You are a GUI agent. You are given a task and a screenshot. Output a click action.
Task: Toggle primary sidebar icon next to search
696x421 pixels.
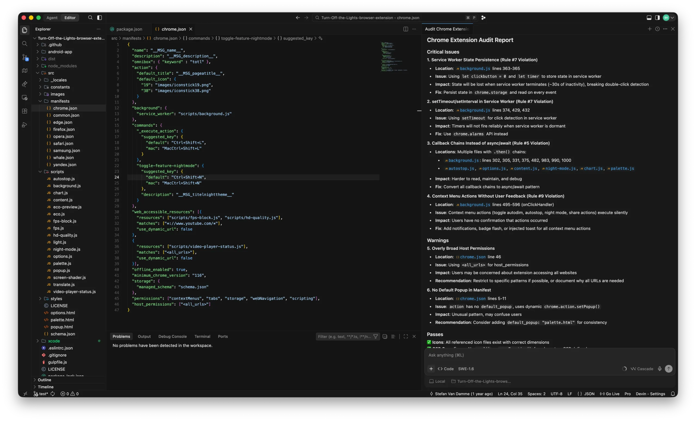pos(100,17)
